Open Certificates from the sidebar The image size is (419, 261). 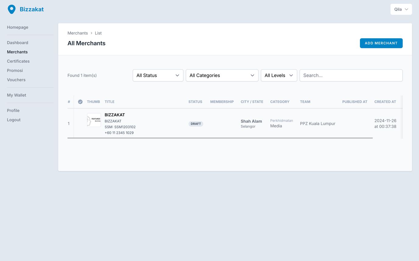[18, 61]
